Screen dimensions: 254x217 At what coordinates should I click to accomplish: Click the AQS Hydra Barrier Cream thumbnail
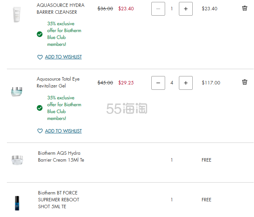(x=17, y=160)
